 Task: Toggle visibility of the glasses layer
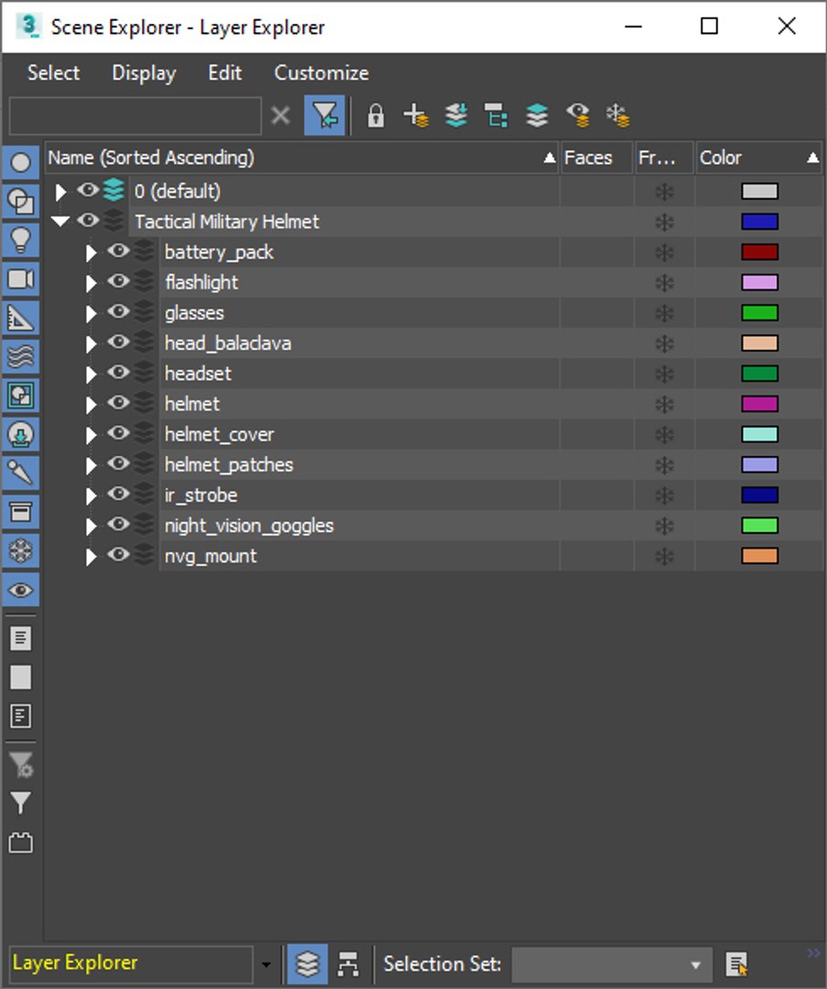click(x=118, y=311)
